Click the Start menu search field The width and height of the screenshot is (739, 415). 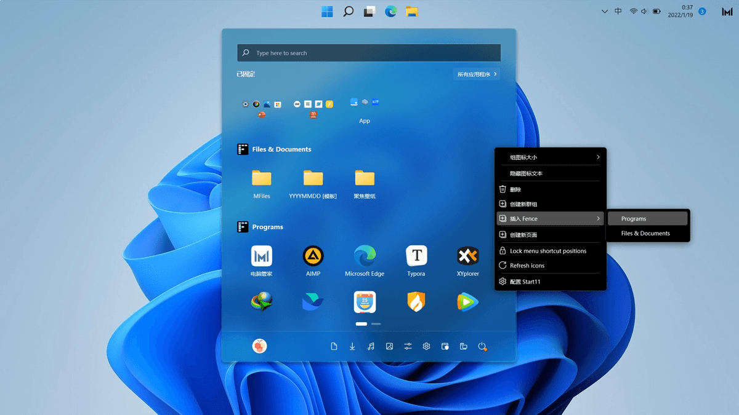(x=369, y=53)
